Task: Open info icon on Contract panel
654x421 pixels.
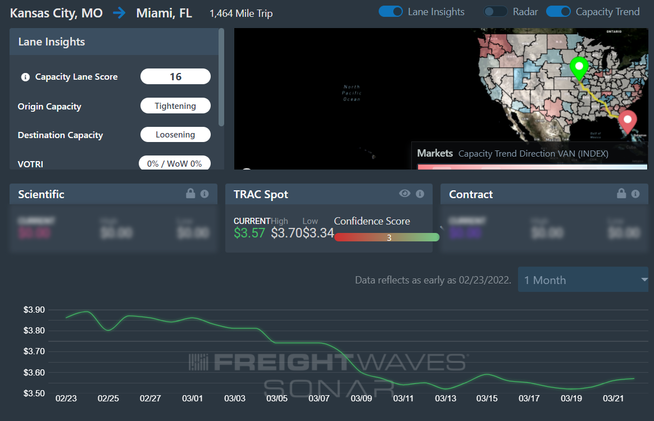Action: 635,194
